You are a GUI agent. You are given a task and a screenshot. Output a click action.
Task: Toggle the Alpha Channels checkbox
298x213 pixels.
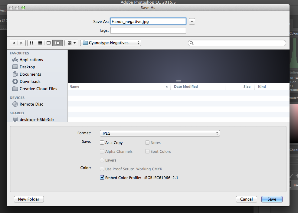[102, 151]
